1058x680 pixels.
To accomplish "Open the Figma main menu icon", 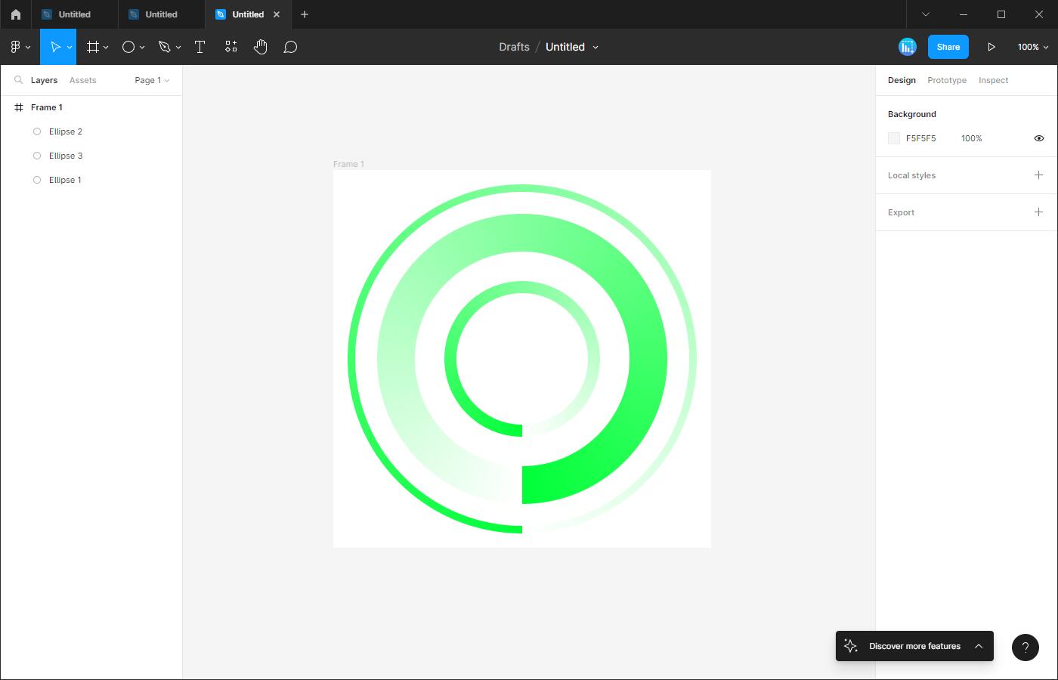I will [15, 47].
